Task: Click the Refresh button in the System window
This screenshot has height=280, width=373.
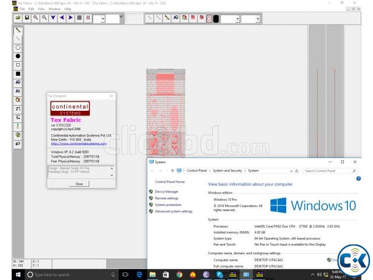Action: point(297,171)
